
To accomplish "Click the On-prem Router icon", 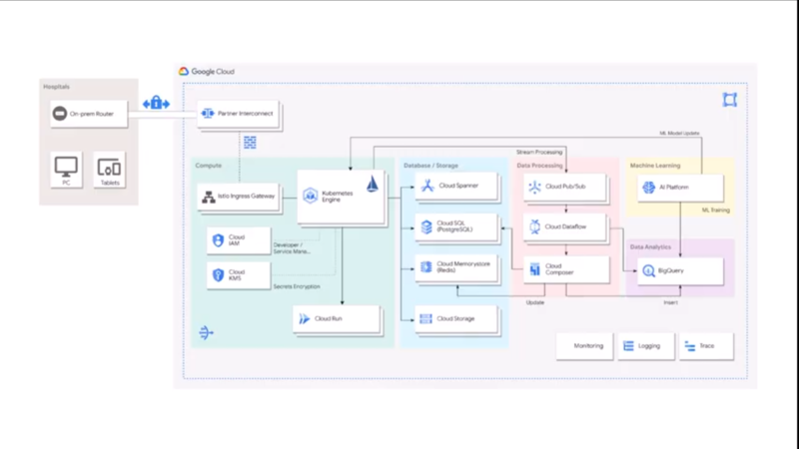I will click(60, 114).
